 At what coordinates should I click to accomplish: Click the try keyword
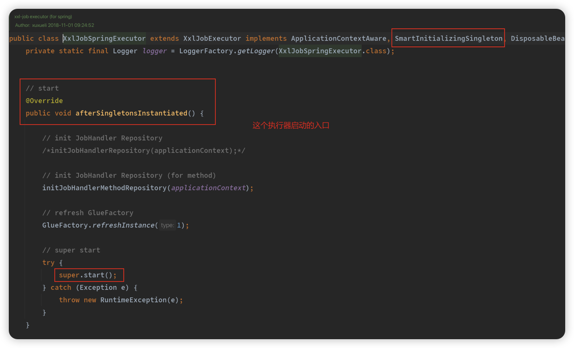48,263
